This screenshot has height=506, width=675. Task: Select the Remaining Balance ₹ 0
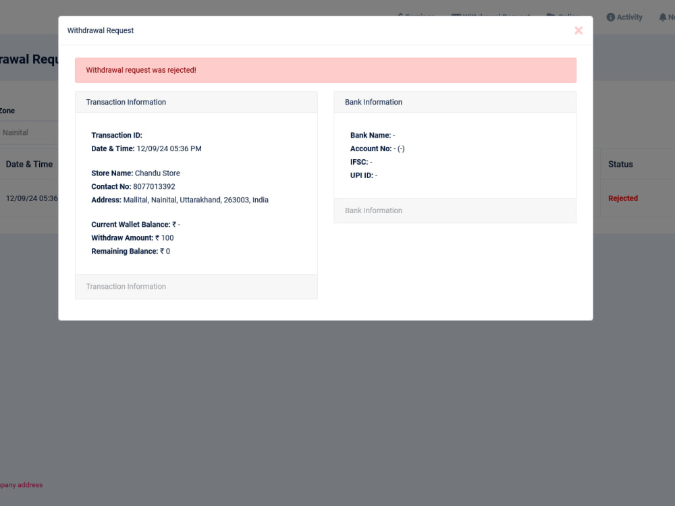tap(130, 251)
